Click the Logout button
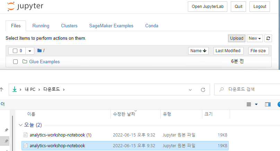The image size is (280, 151). point(260,7)
